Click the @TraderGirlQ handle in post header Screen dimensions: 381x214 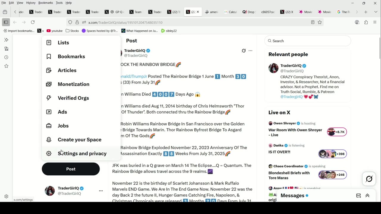[x=136, y=56]
